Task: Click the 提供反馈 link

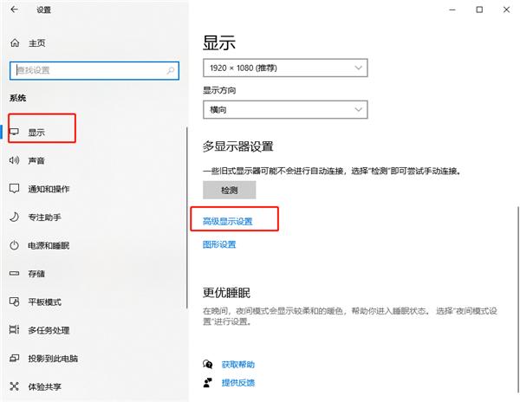Action: (x=238, y=383)
